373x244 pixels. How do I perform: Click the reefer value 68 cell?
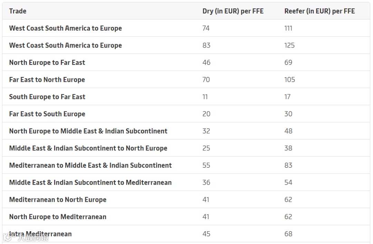(x=288, y=234)
